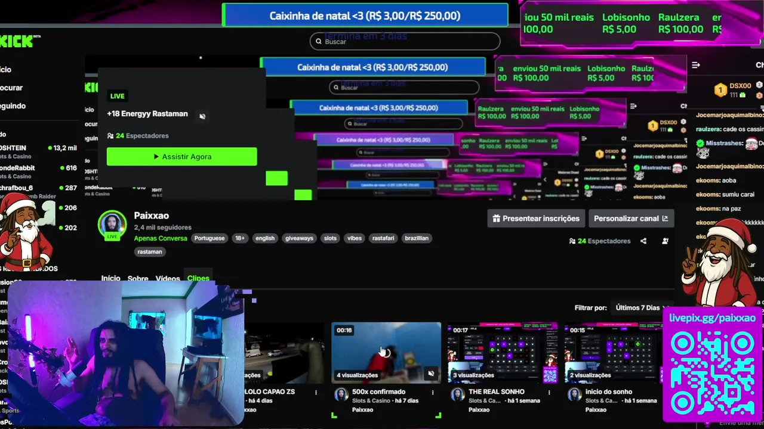This screenshot has height=429, width=764.
Task: Open the options menu for THE REAL SONHO
Action: [x=549, y=393]
